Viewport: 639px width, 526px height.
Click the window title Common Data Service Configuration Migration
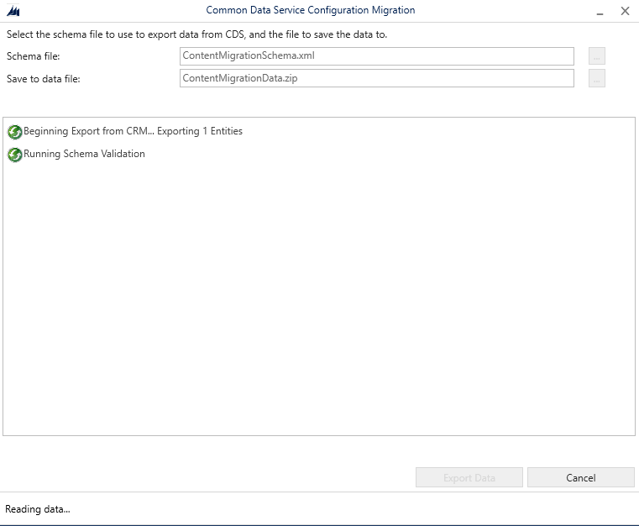coord(311,10)
